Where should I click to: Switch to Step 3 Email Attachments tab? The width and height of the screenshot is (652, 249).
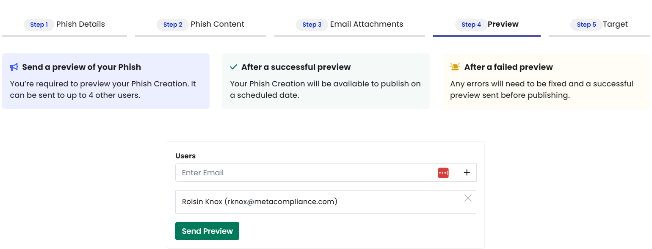click(349, 25)
